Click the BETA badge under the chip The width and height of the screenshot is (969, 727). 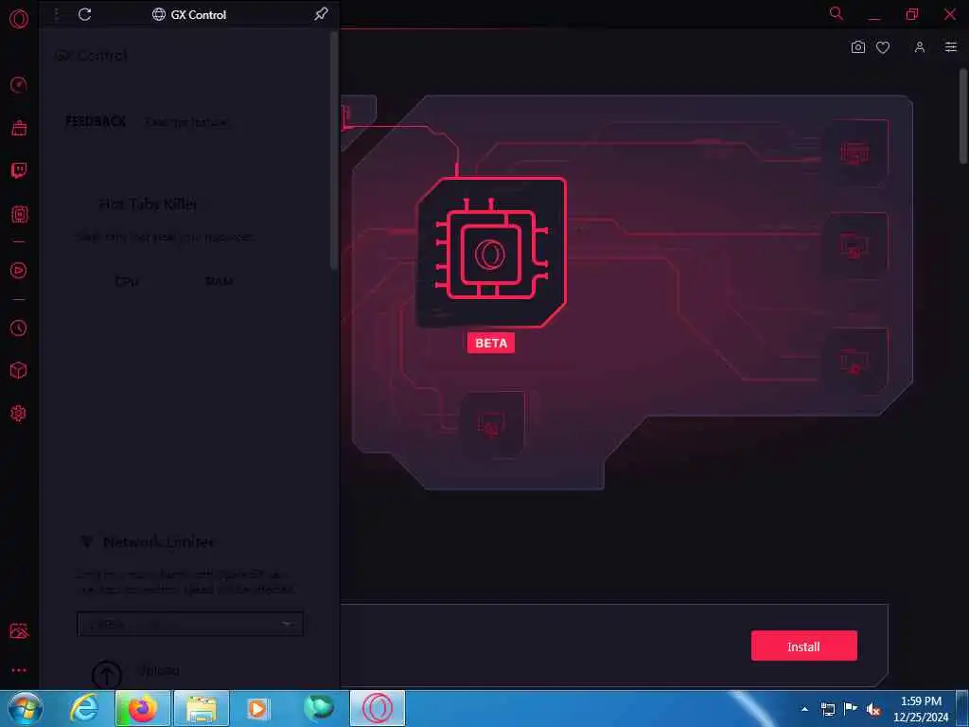[491, 343]
